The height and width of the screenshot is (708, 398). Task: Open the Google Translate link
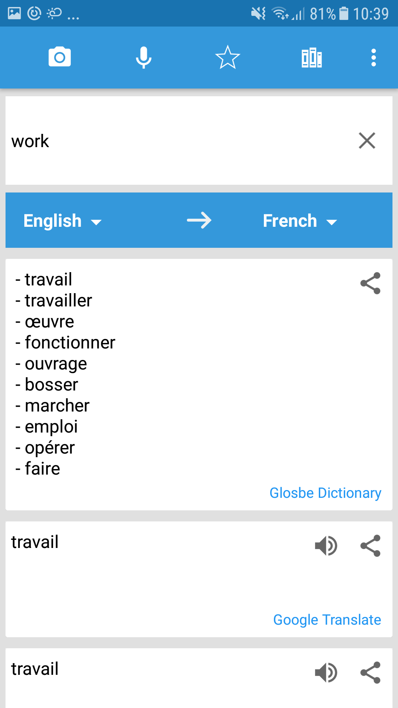coord(327,619)
